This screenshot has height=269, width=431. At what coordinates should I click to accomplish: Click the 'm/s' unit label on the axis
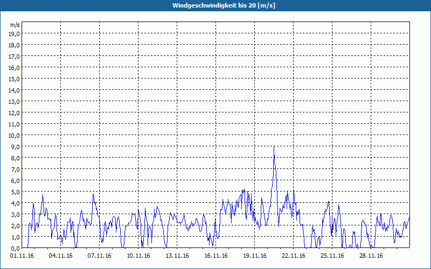coord(15,25)
